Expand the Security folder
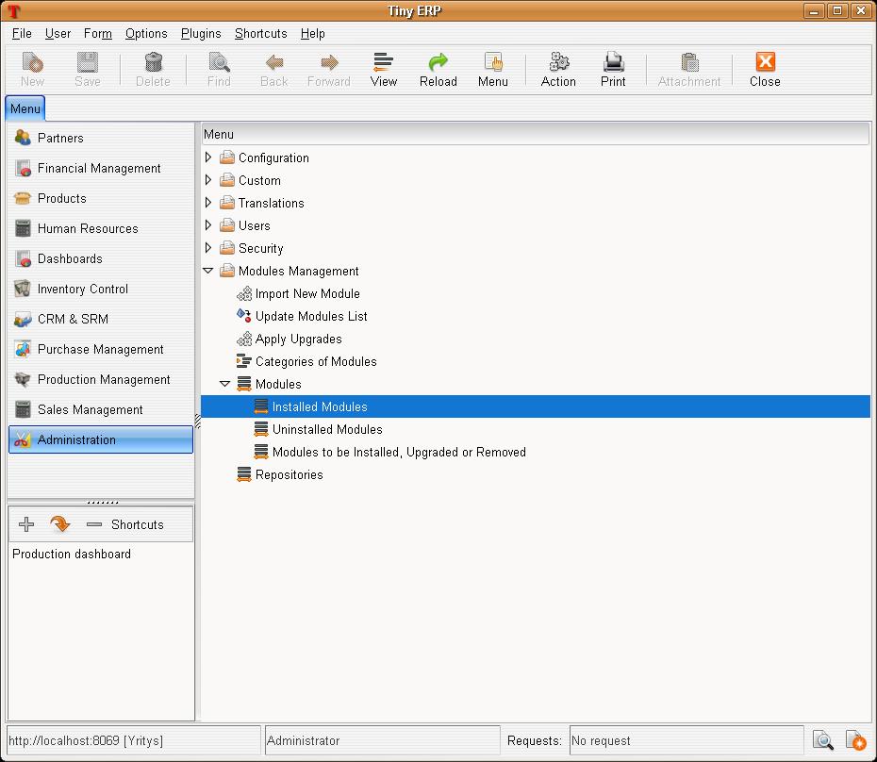Screen dimensions: 877x762 (x=208, y=248)
